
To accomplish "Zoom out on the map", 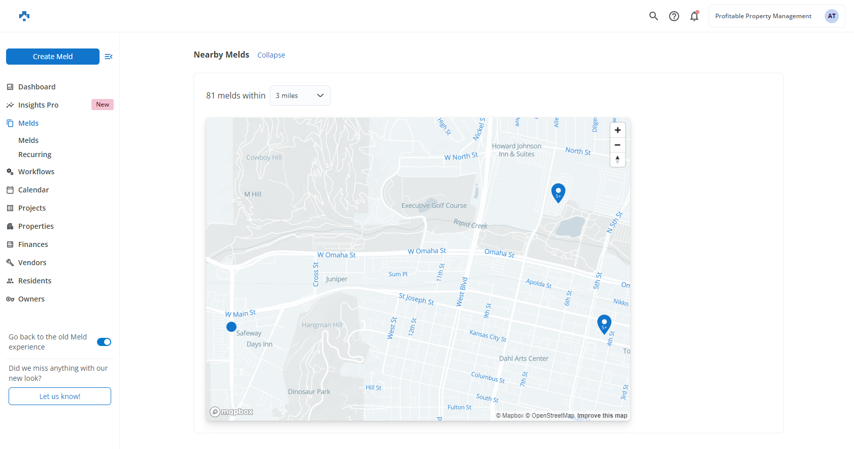I will [618, 145].
